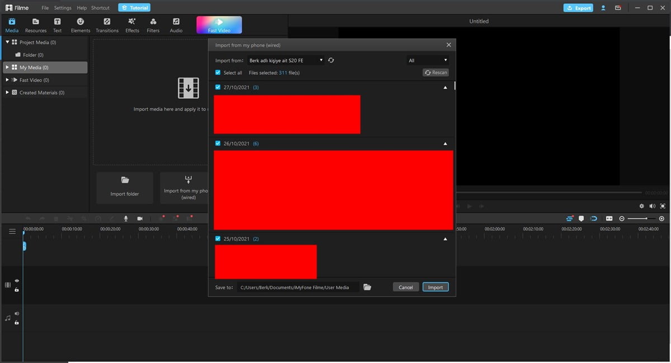Open the Effects panel icon
Viewport: 671px width, 363px height.
coord(132,25)
